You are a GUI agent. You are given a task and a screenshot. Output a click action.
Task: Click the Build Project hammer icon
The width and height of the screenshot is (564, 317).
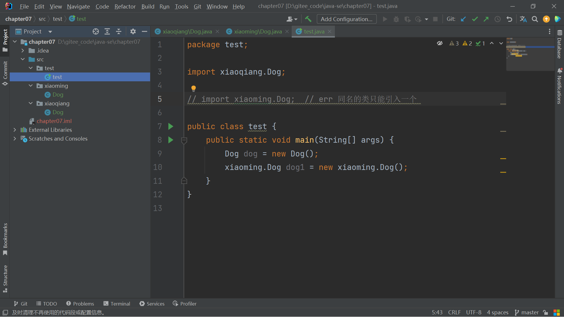[x=308, y=19]
